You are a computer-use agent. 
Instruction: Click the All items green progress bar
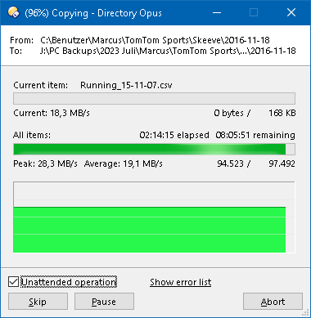tap(154, 150)
